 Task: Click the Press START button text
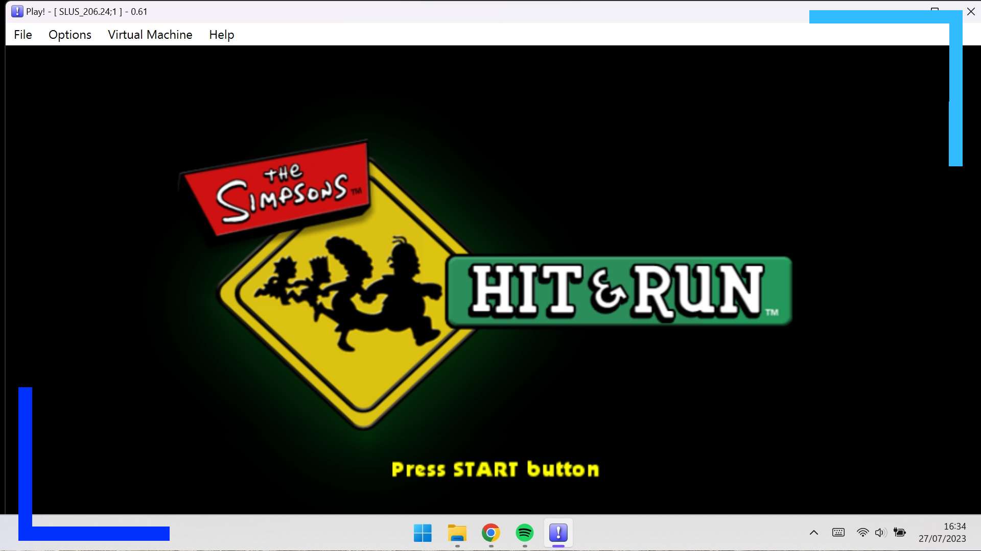pos(495,469)
